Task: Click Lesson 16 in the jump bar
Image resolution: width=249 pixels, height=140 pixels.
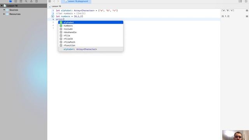Action: tap(56, 6)
